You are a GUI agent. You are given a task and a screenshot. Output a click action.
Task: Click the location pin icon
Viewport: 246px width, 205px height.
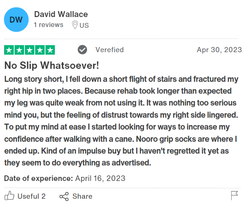click(x=75, y=25)
